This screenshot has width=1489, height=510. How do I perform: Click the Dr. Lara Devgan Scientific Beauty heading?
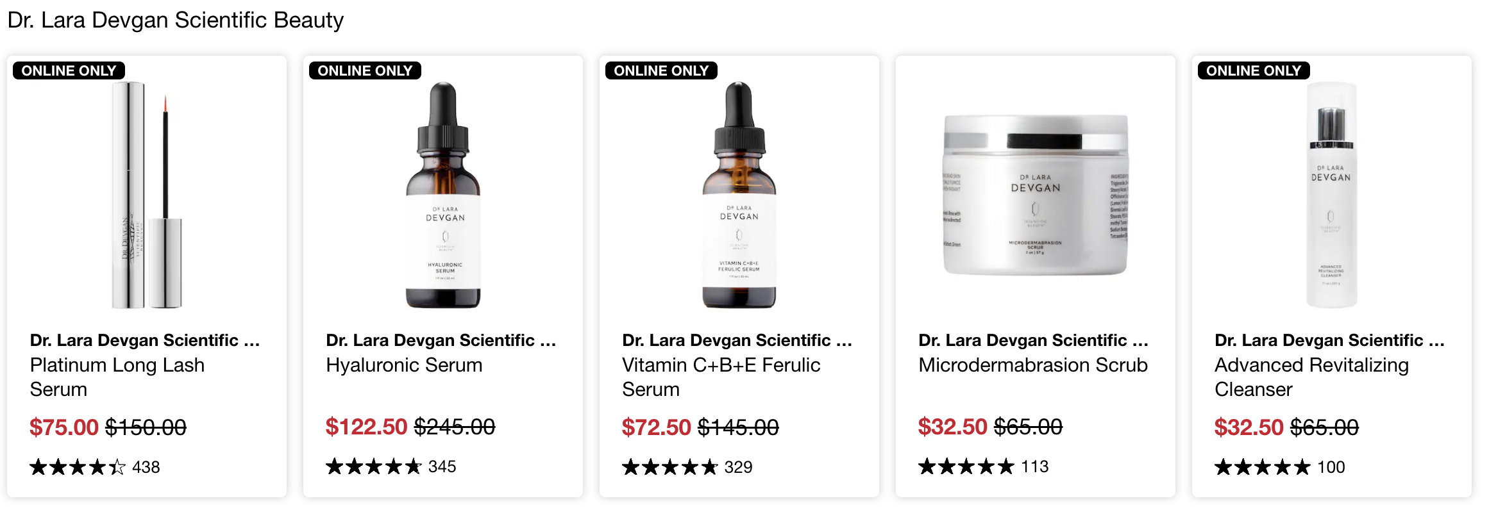click(176, 21)
